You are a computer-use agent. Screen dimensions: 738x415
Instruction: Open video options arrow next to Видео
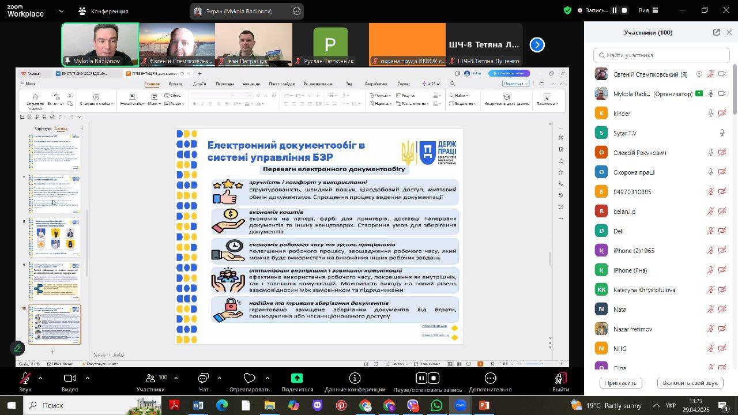coord(87,378)
